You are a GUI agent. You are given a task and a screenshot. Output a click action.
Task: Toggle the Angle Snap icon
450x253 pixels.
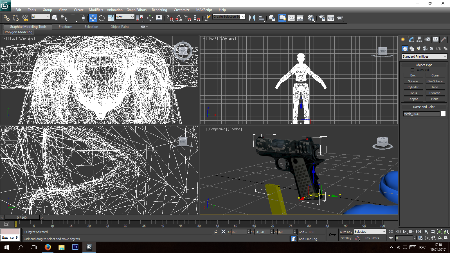pos(179,18)
